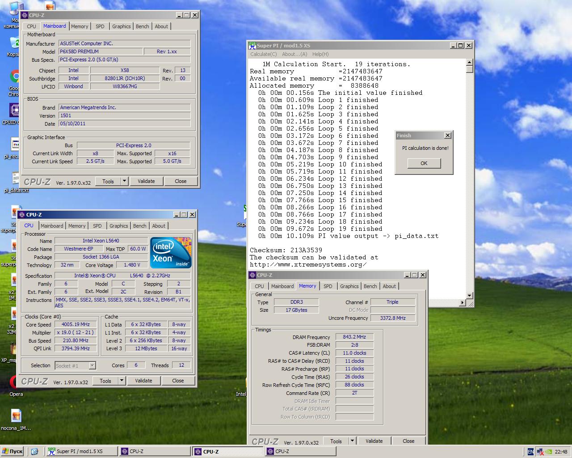
Task: Open the Mainboard tab in CPU window
Action: [x=52, y=226]
